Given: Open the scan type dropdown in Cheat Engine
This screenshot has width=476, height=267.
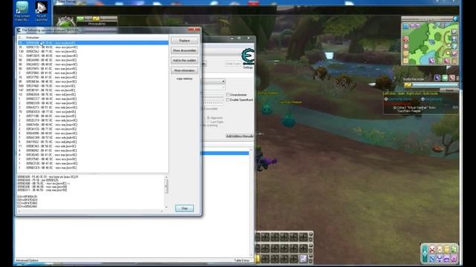Looking at the screenshot, I should coord(214,81).
